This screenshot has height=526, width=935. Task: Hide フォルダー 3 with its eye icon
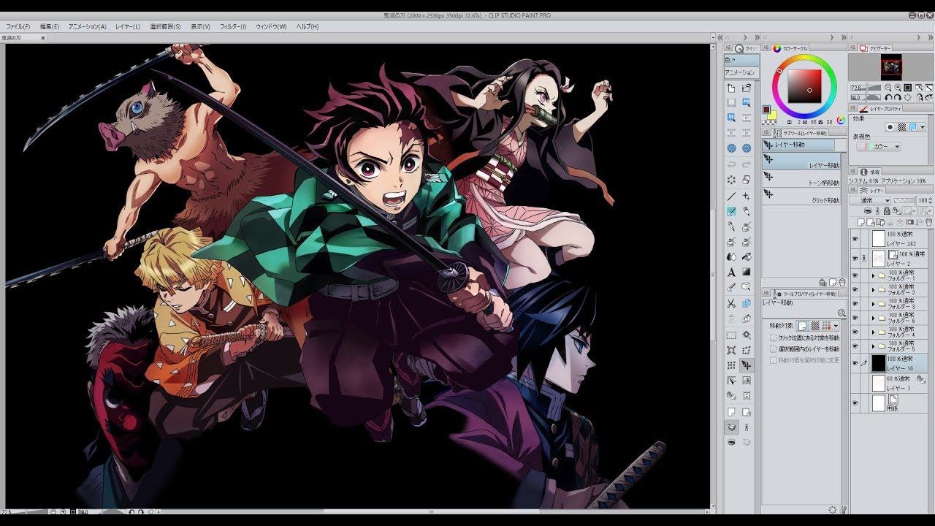pos(855,304)
